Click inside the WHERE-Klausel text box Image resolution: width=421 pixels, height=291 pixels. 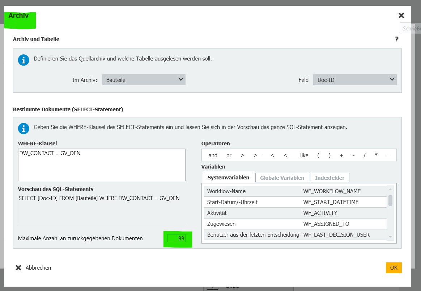pos(102,165)
